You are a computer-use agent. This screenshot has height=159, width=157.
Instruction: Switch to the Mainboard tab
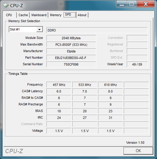39,15
